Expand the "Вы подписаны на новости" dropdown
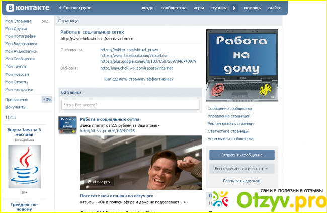The image size is (327, 213). click(241, 169)
